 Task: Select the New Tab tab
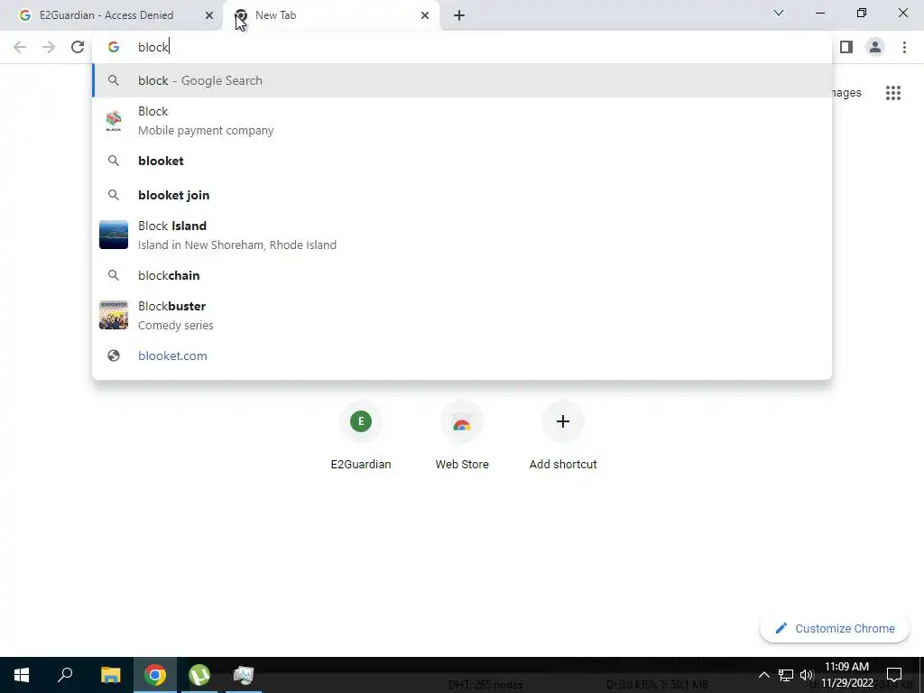(x=331, y=15)
